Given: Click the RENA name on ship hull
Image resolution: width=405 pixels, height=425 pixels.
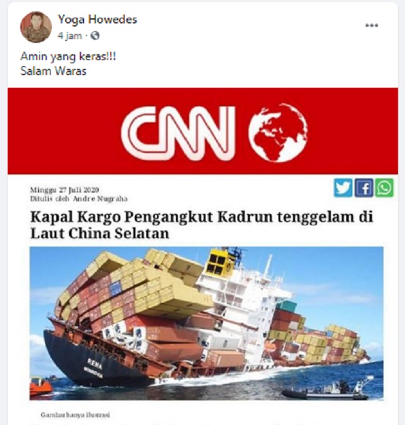Looking at the screenshot, I should coord(95,364).
